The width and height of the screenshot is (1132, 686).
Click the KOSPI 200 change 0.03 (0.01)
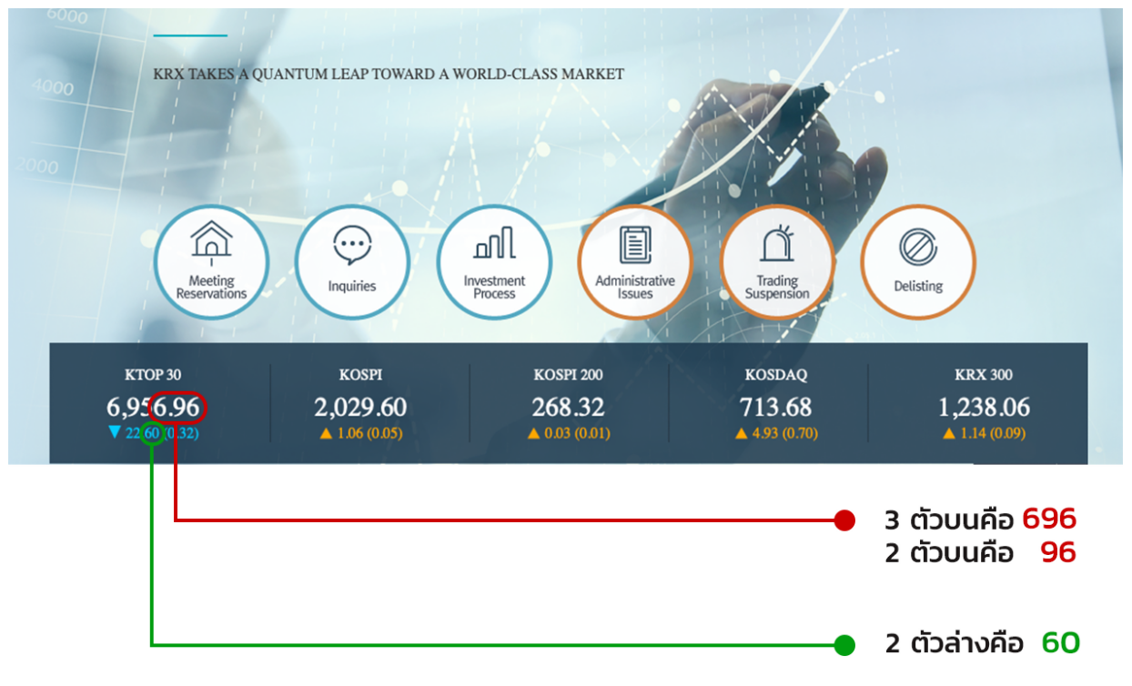tap(577, 434)
